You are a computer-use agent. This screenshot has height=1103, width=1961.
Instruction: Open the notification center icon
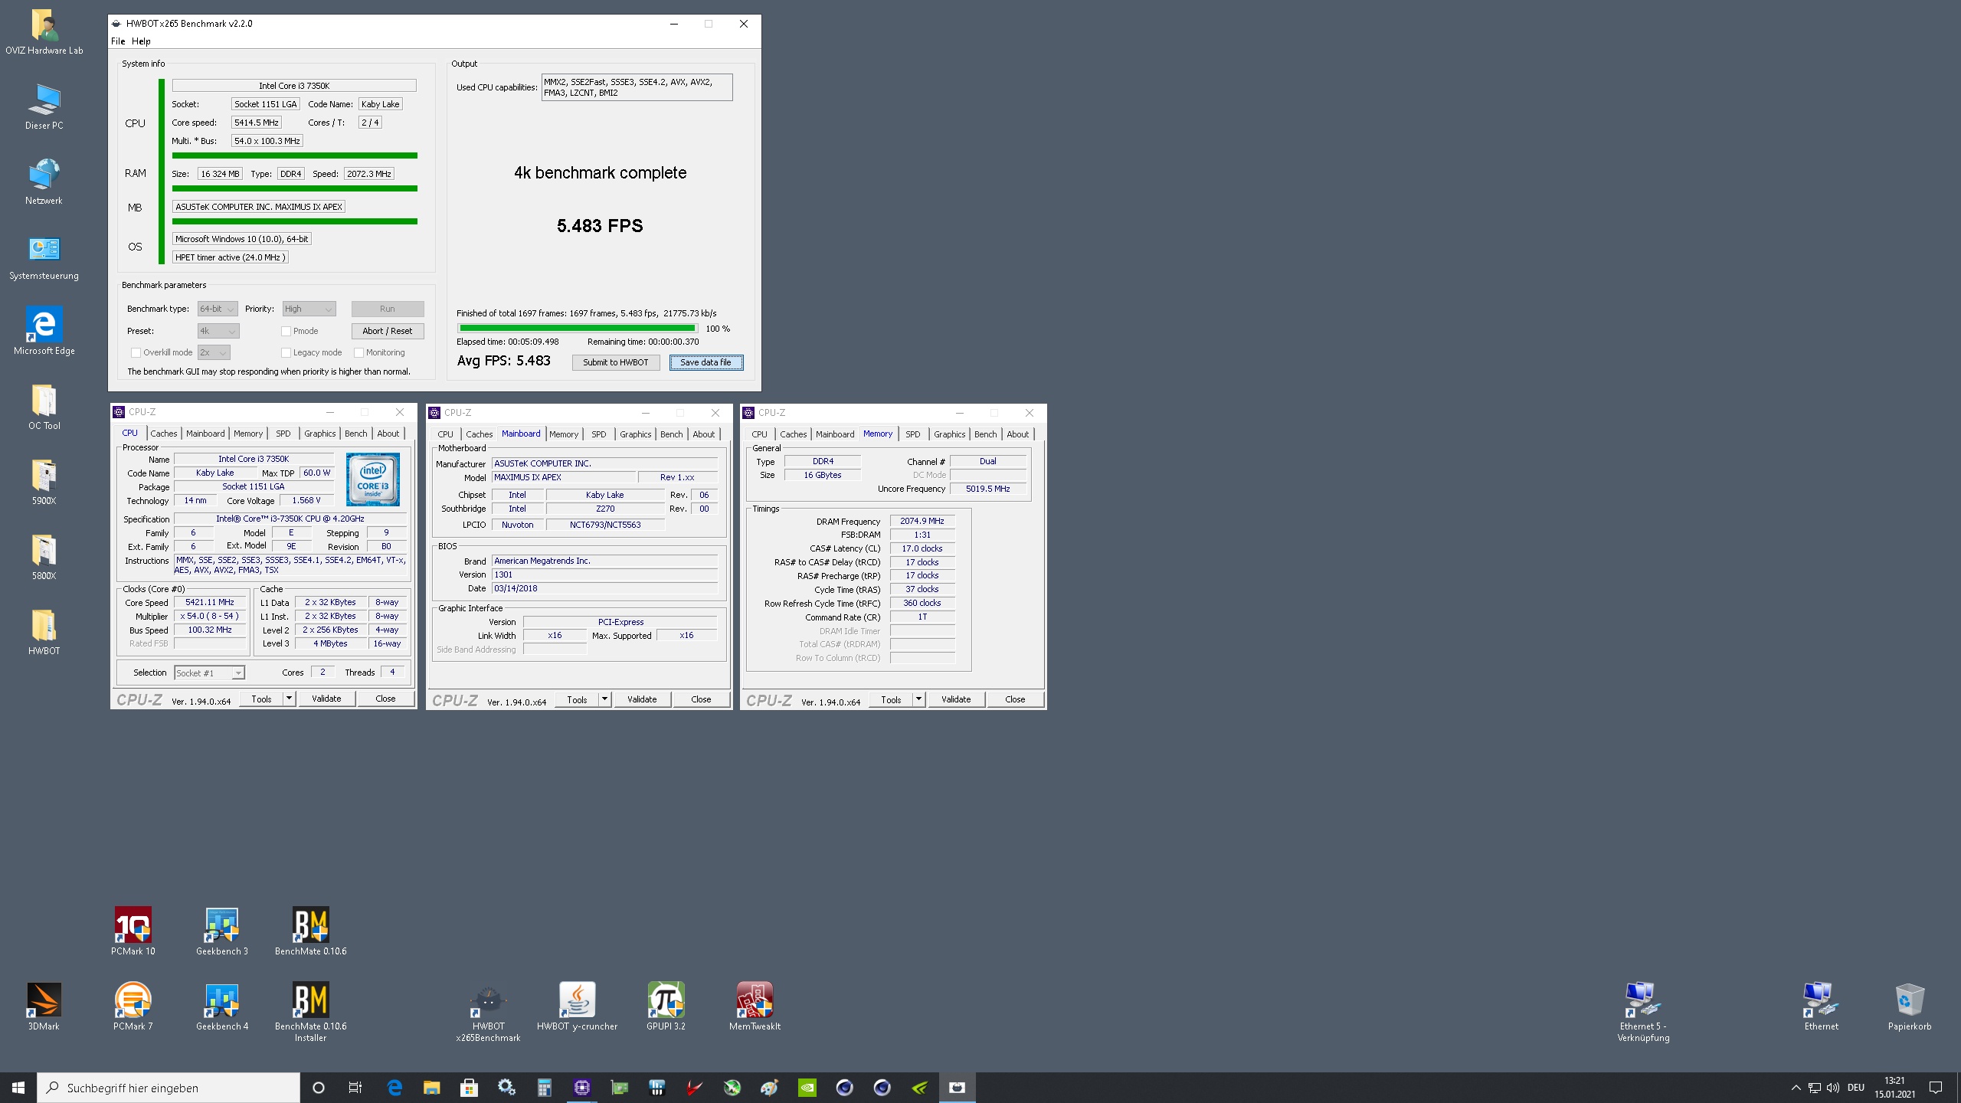point(1936,1088)
